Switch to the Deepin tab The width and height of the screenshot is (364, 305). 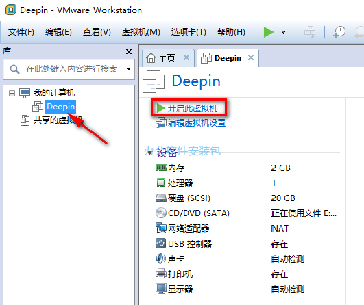click(228, 58)
